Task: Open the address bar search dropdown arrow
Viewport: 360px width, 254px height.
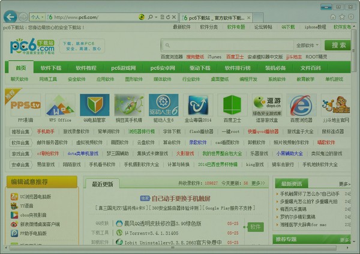Action: (156, 17)
